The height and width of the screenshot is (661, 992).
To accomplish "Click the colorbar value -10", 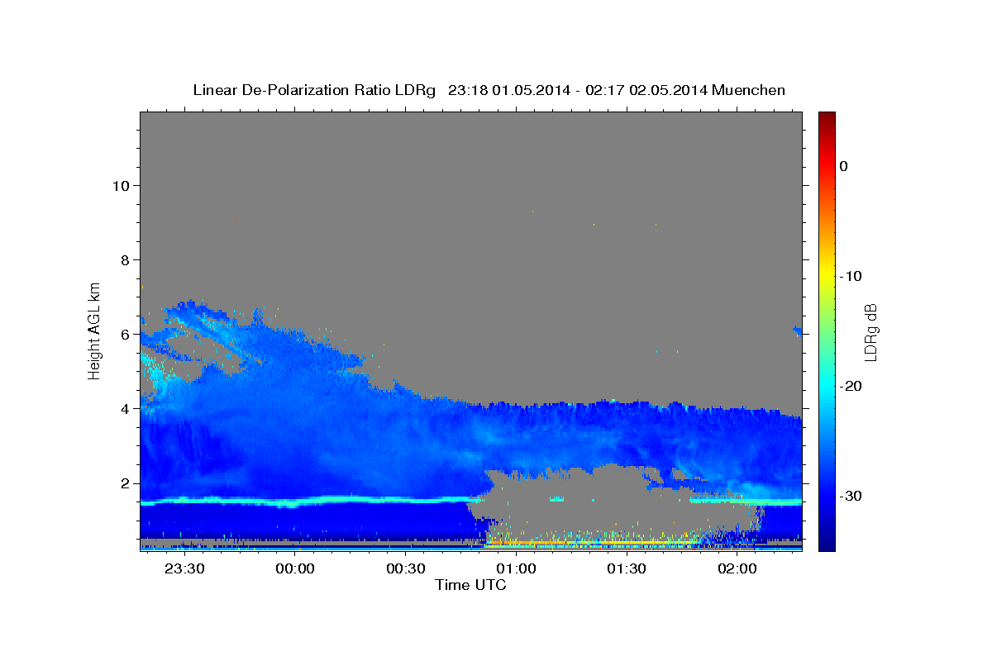I will pos(851,276).
